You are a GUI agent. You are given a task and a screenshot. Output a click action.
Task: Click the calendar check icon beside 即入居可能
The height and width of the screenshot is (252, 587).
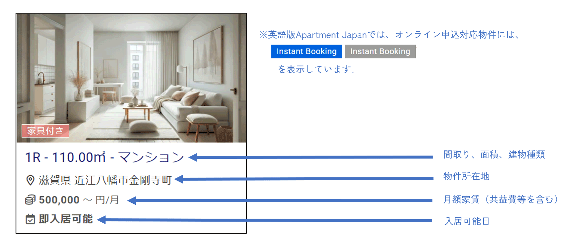30,219
